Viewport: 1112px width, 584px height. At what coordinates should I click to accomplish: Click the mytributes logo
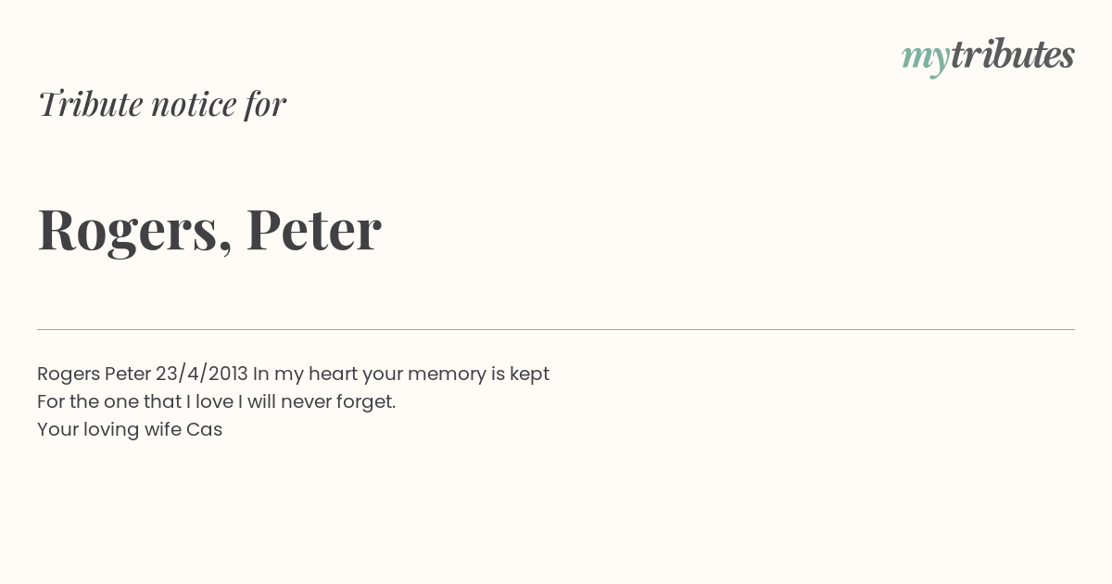(988, 57)
